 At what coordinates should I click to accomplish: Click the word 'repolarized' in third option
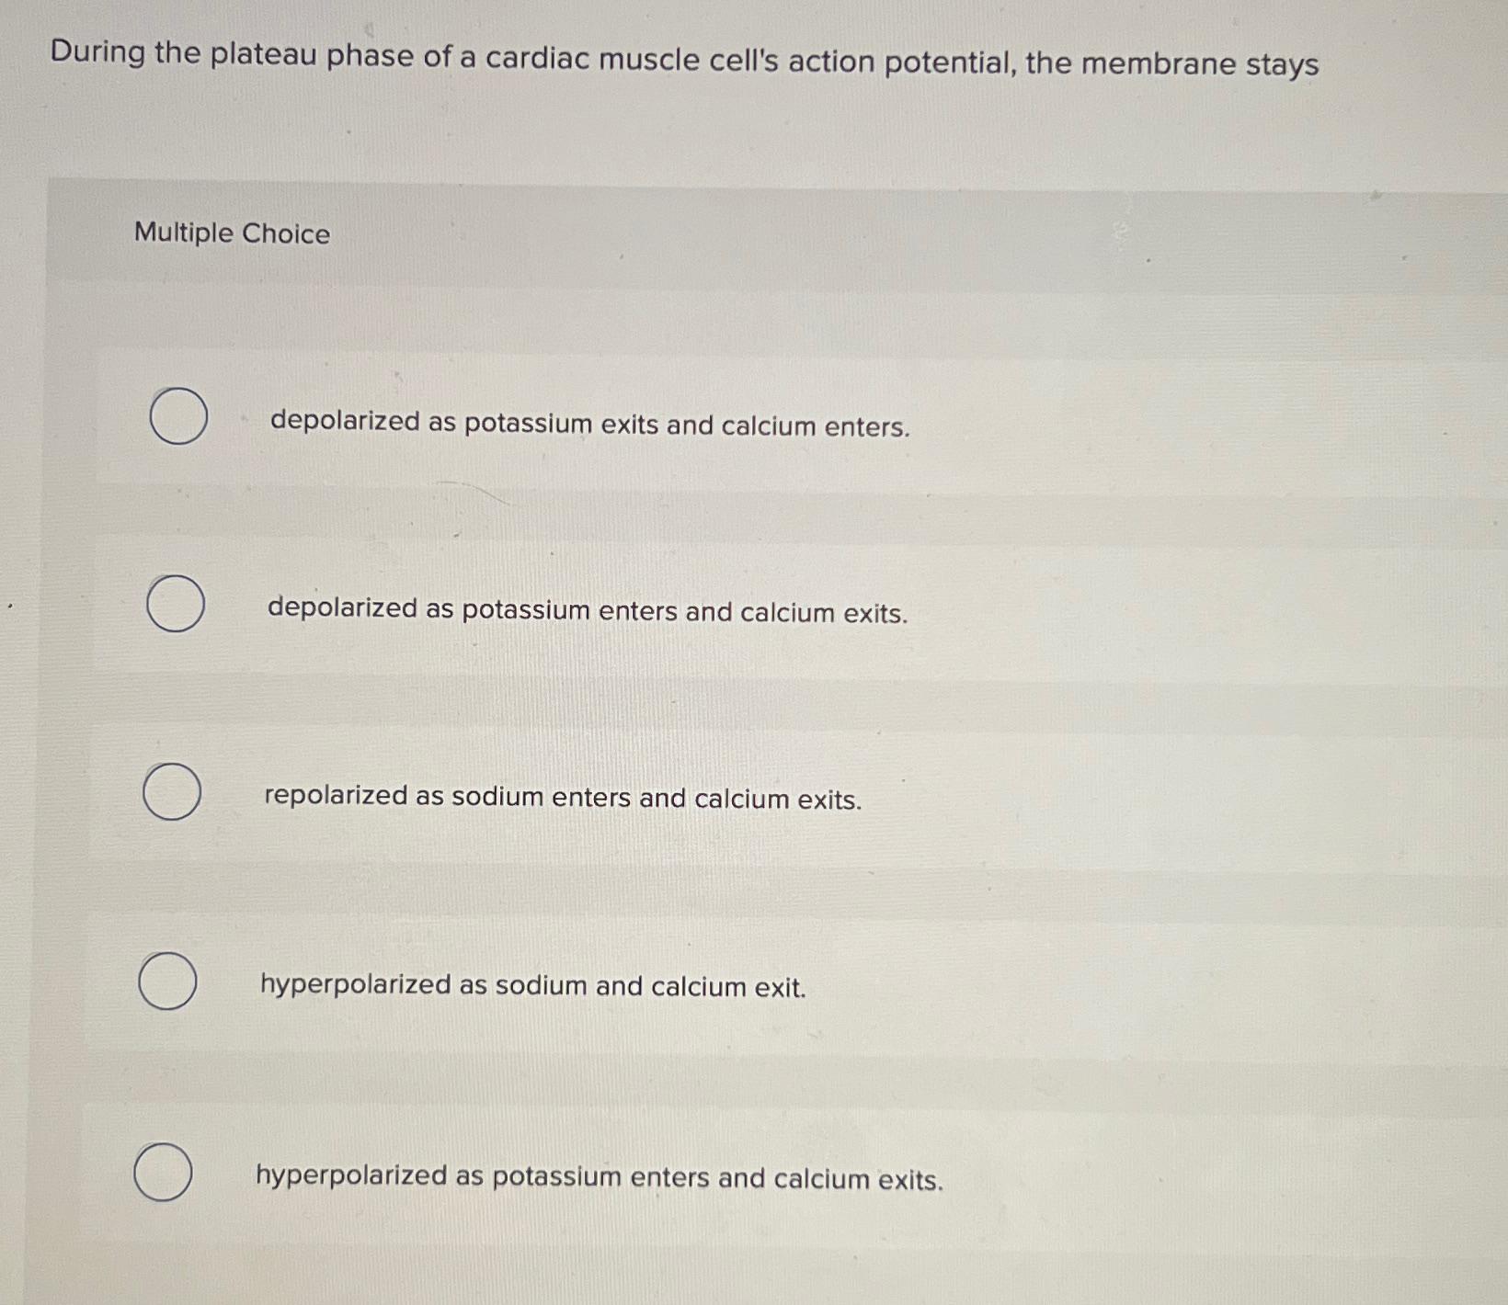click(336, 795)
